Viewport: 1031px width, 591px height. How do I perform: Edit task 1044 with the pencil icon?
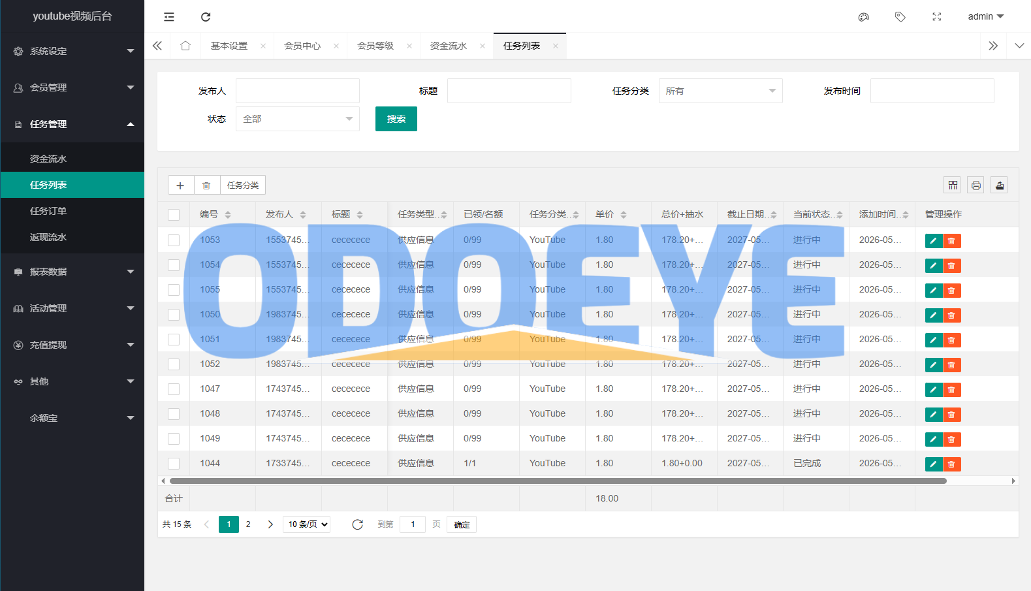click(x=934, y=464)
